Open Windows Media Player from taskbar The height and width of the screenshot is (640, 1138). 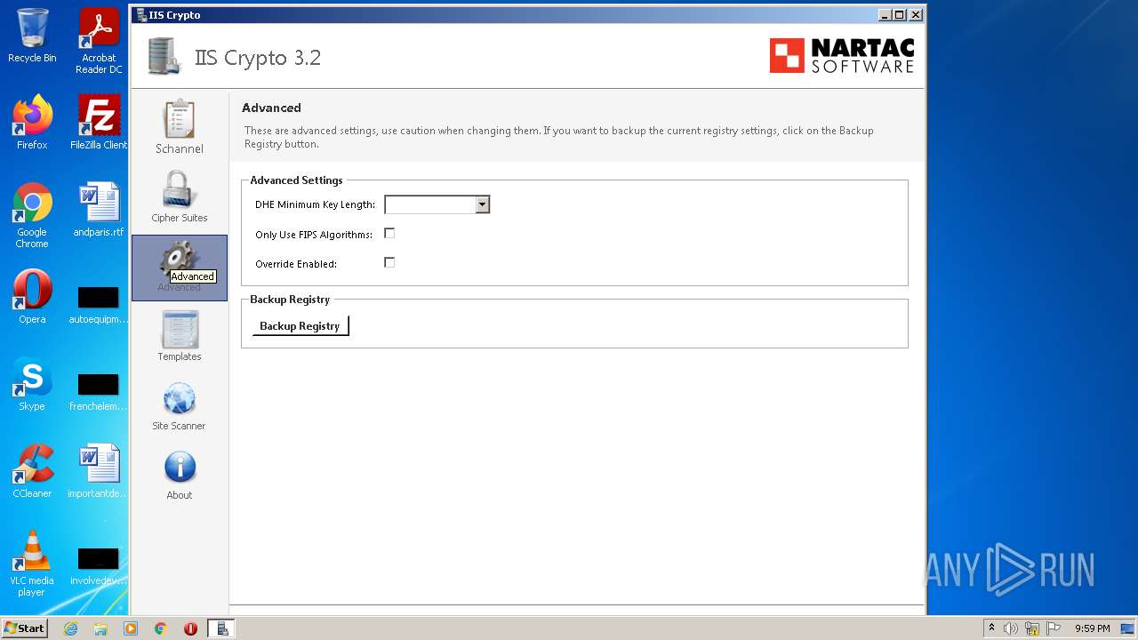(131, 628)
